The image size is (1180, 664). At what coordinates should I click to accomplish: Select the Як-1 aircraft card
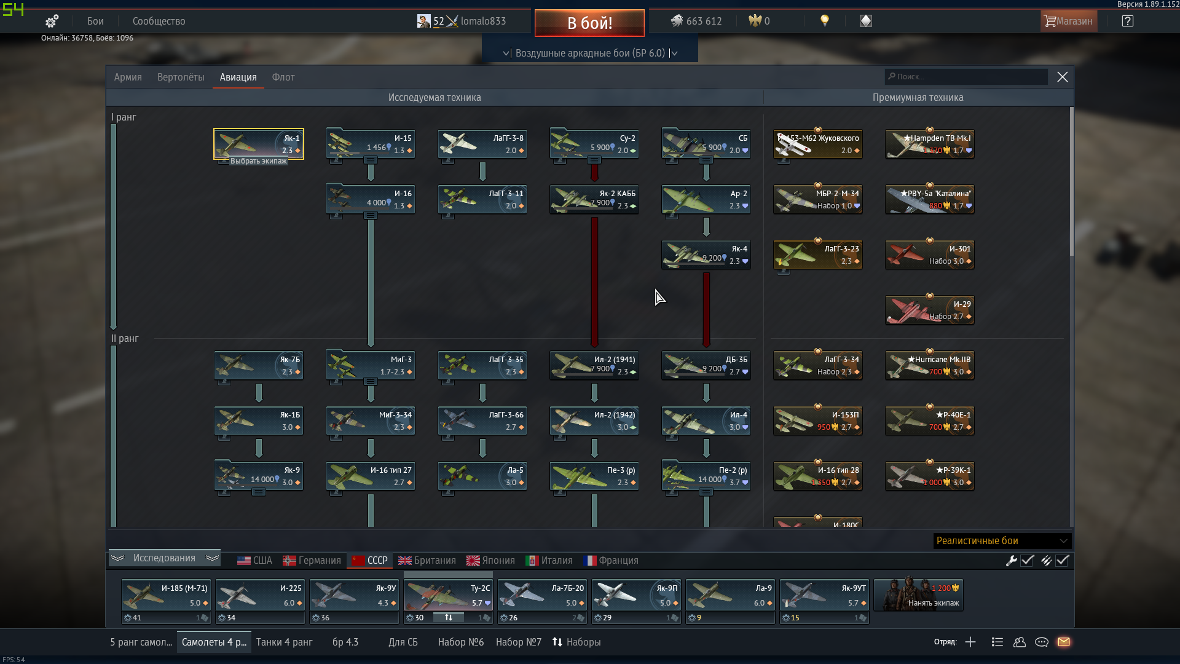click(x=259, y=144)
